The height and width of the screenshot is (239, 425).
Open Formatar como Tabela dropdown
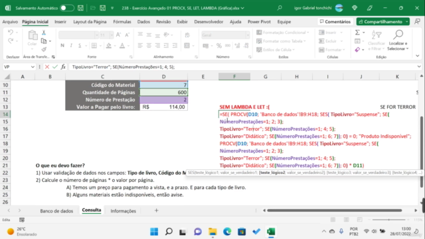(281, 41)
